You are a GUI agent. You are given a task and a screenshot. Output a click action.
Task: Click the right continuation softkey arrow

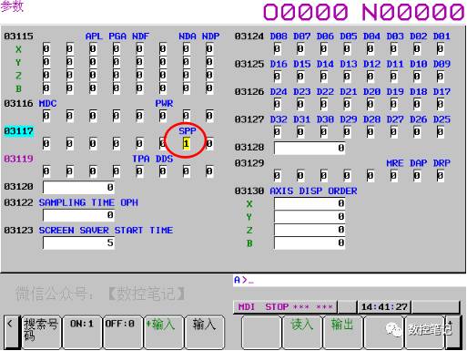tap(453, 332)
